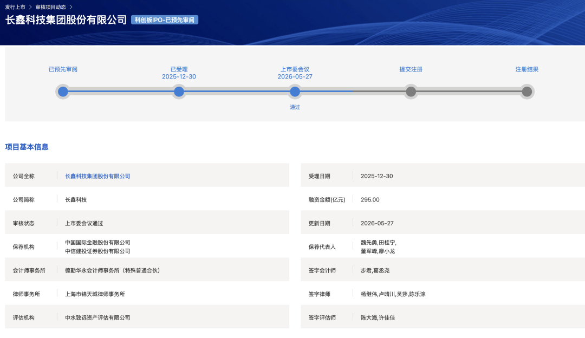
Task: Go to 审核项目动态 breadcrumb
Action: [50, 7]
